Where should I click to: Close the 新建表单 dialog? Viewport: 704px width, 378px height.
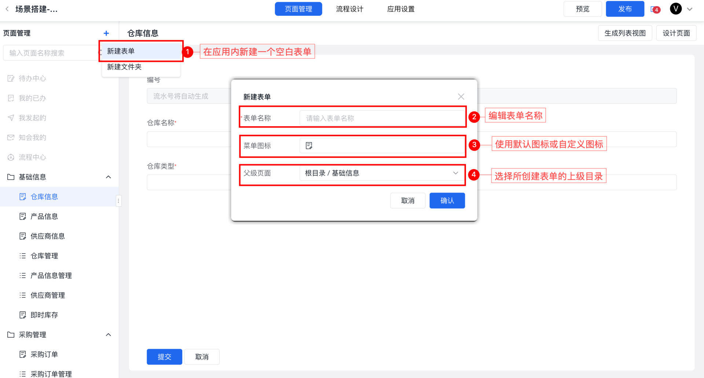coord(461,96)
